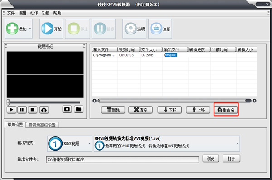272x180 pixels.
Task: Open the 文件 menu
Action: click(11, 13)
